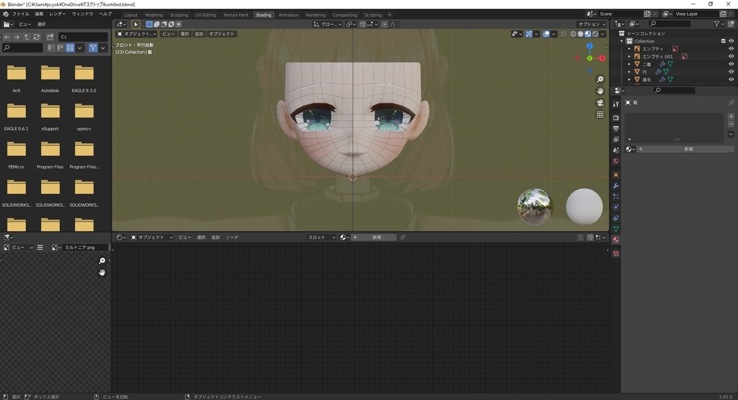This screenshot has width=738, height=400.
Task: Hide the エンプティ object in outliner
Action: 731,49
